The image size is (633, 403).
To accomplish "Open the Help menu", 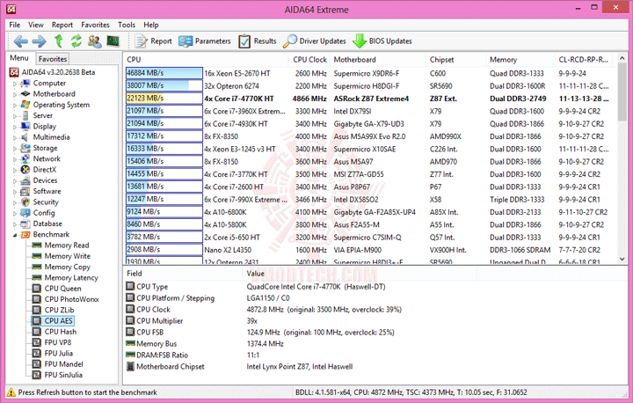I will [x=151, y=25].
